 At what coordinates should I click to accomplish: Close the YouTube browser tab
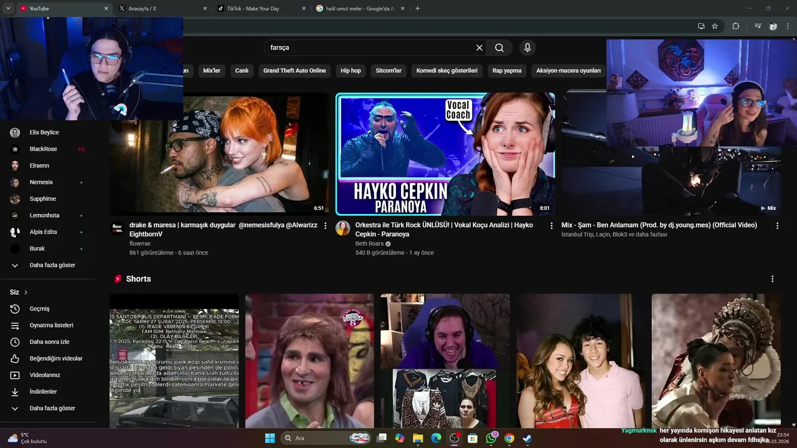(x=106, y=9)
